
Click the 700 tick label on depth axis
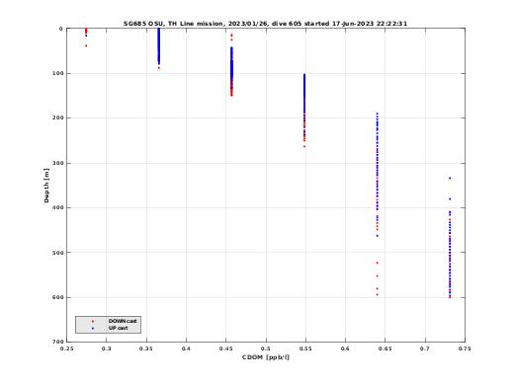[57, 342]
